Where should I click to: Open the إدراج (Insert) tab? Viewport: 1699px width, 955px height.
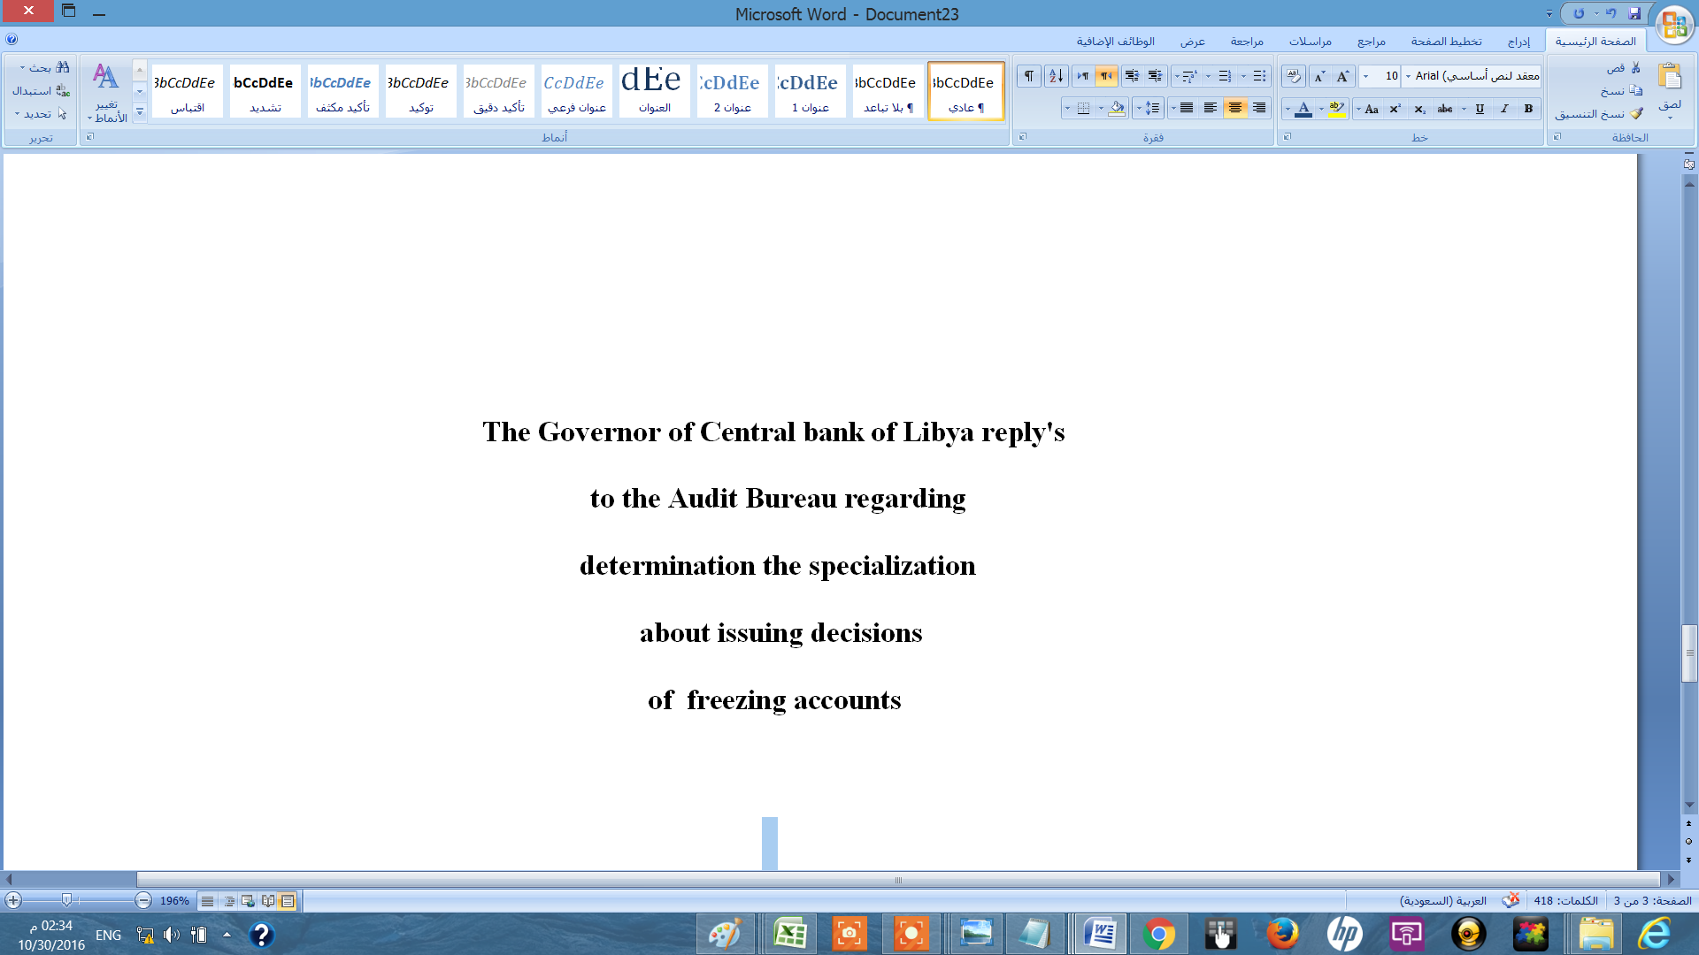coord(1518,42)
